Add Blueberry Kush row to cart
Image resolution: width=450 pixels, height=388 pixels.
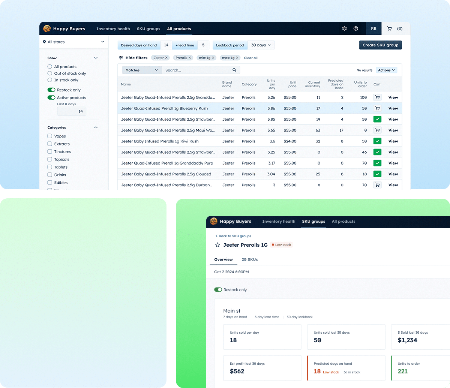click(x=377, y=108)
